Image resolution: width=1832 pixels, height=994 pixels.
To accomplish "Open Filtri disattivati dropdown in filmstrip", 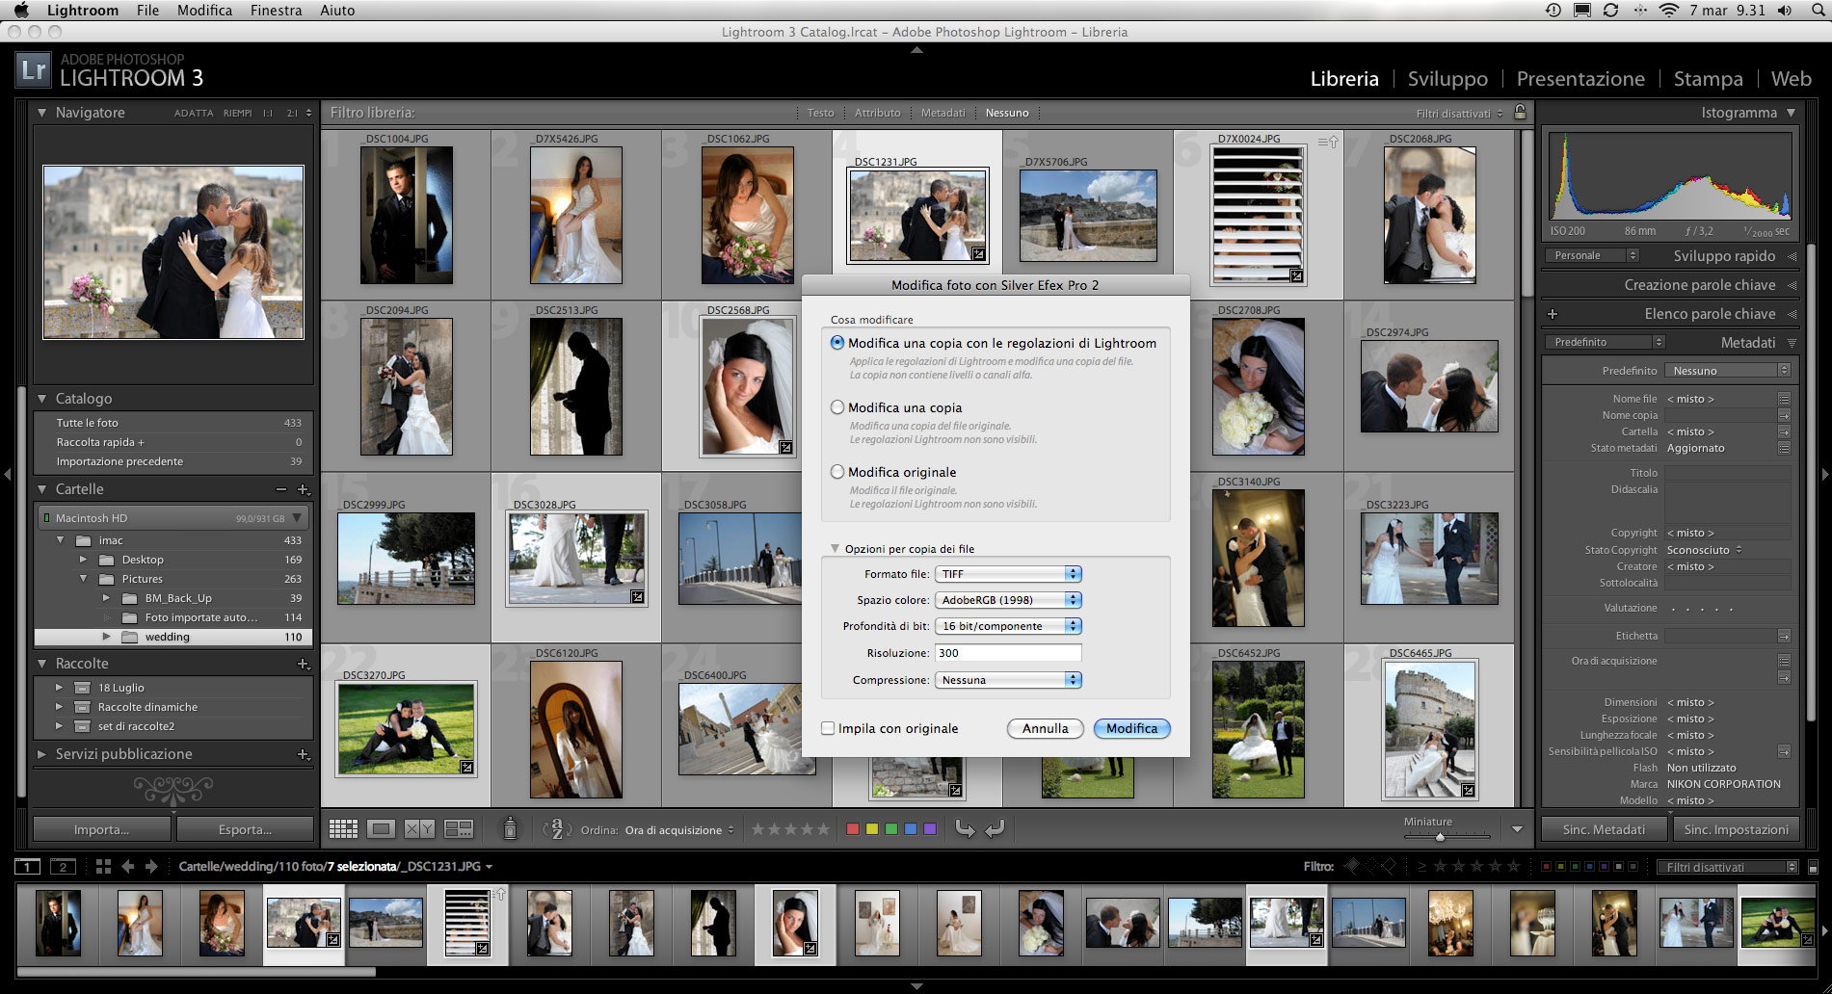I will (x=1728, y=867).
